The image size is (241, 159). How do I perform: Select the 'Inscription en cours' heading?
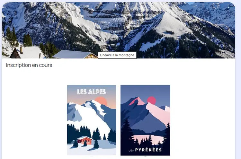tap(29, 65)
